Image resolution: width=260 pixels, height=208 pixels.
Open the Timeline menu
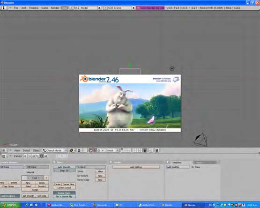33,8
